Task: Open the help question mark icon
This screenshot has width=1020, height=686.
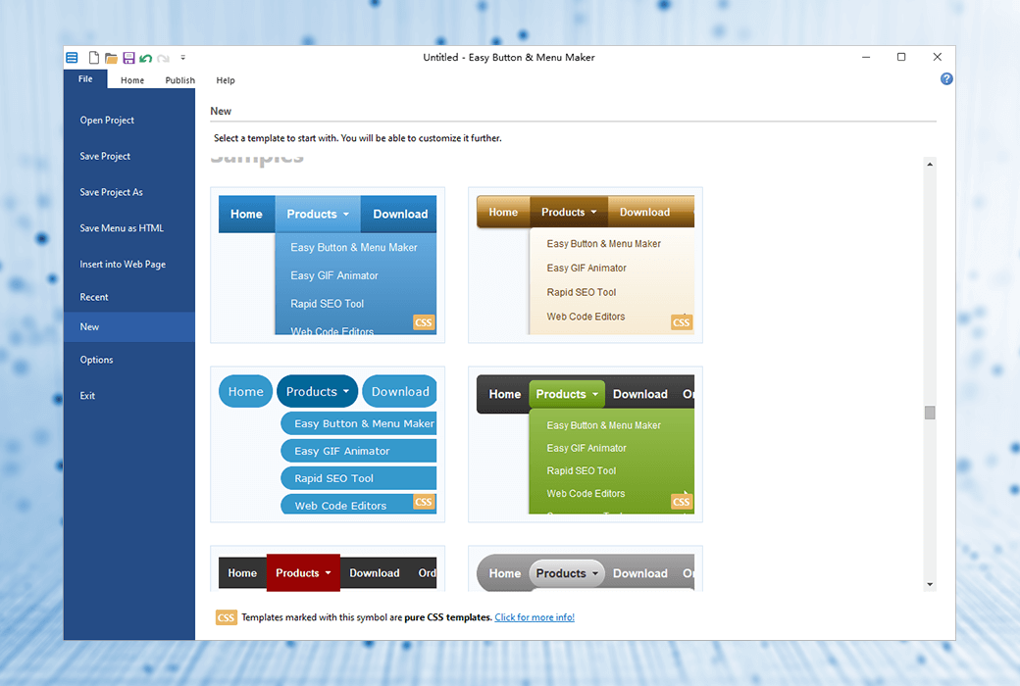Action: tap(946, 78)
